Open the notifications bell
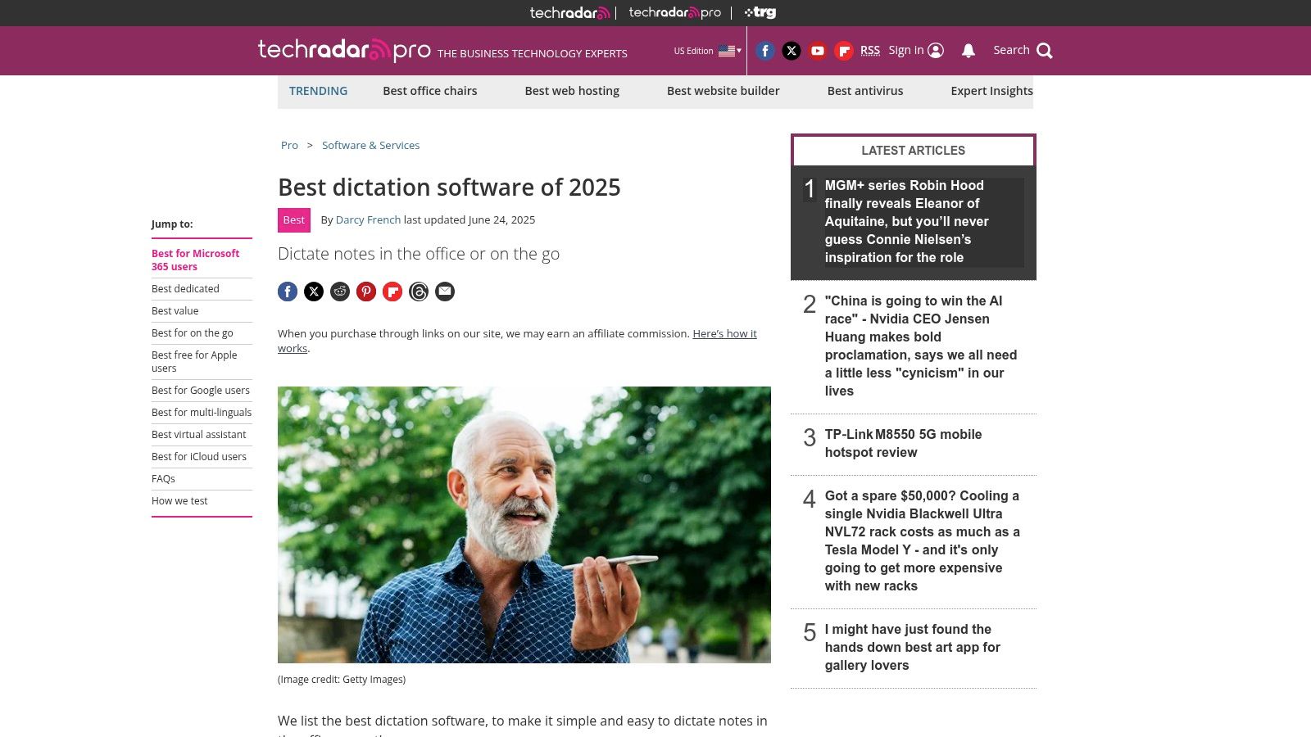The width and height of the screenshot is (1311, 737). tap(968, 50)
